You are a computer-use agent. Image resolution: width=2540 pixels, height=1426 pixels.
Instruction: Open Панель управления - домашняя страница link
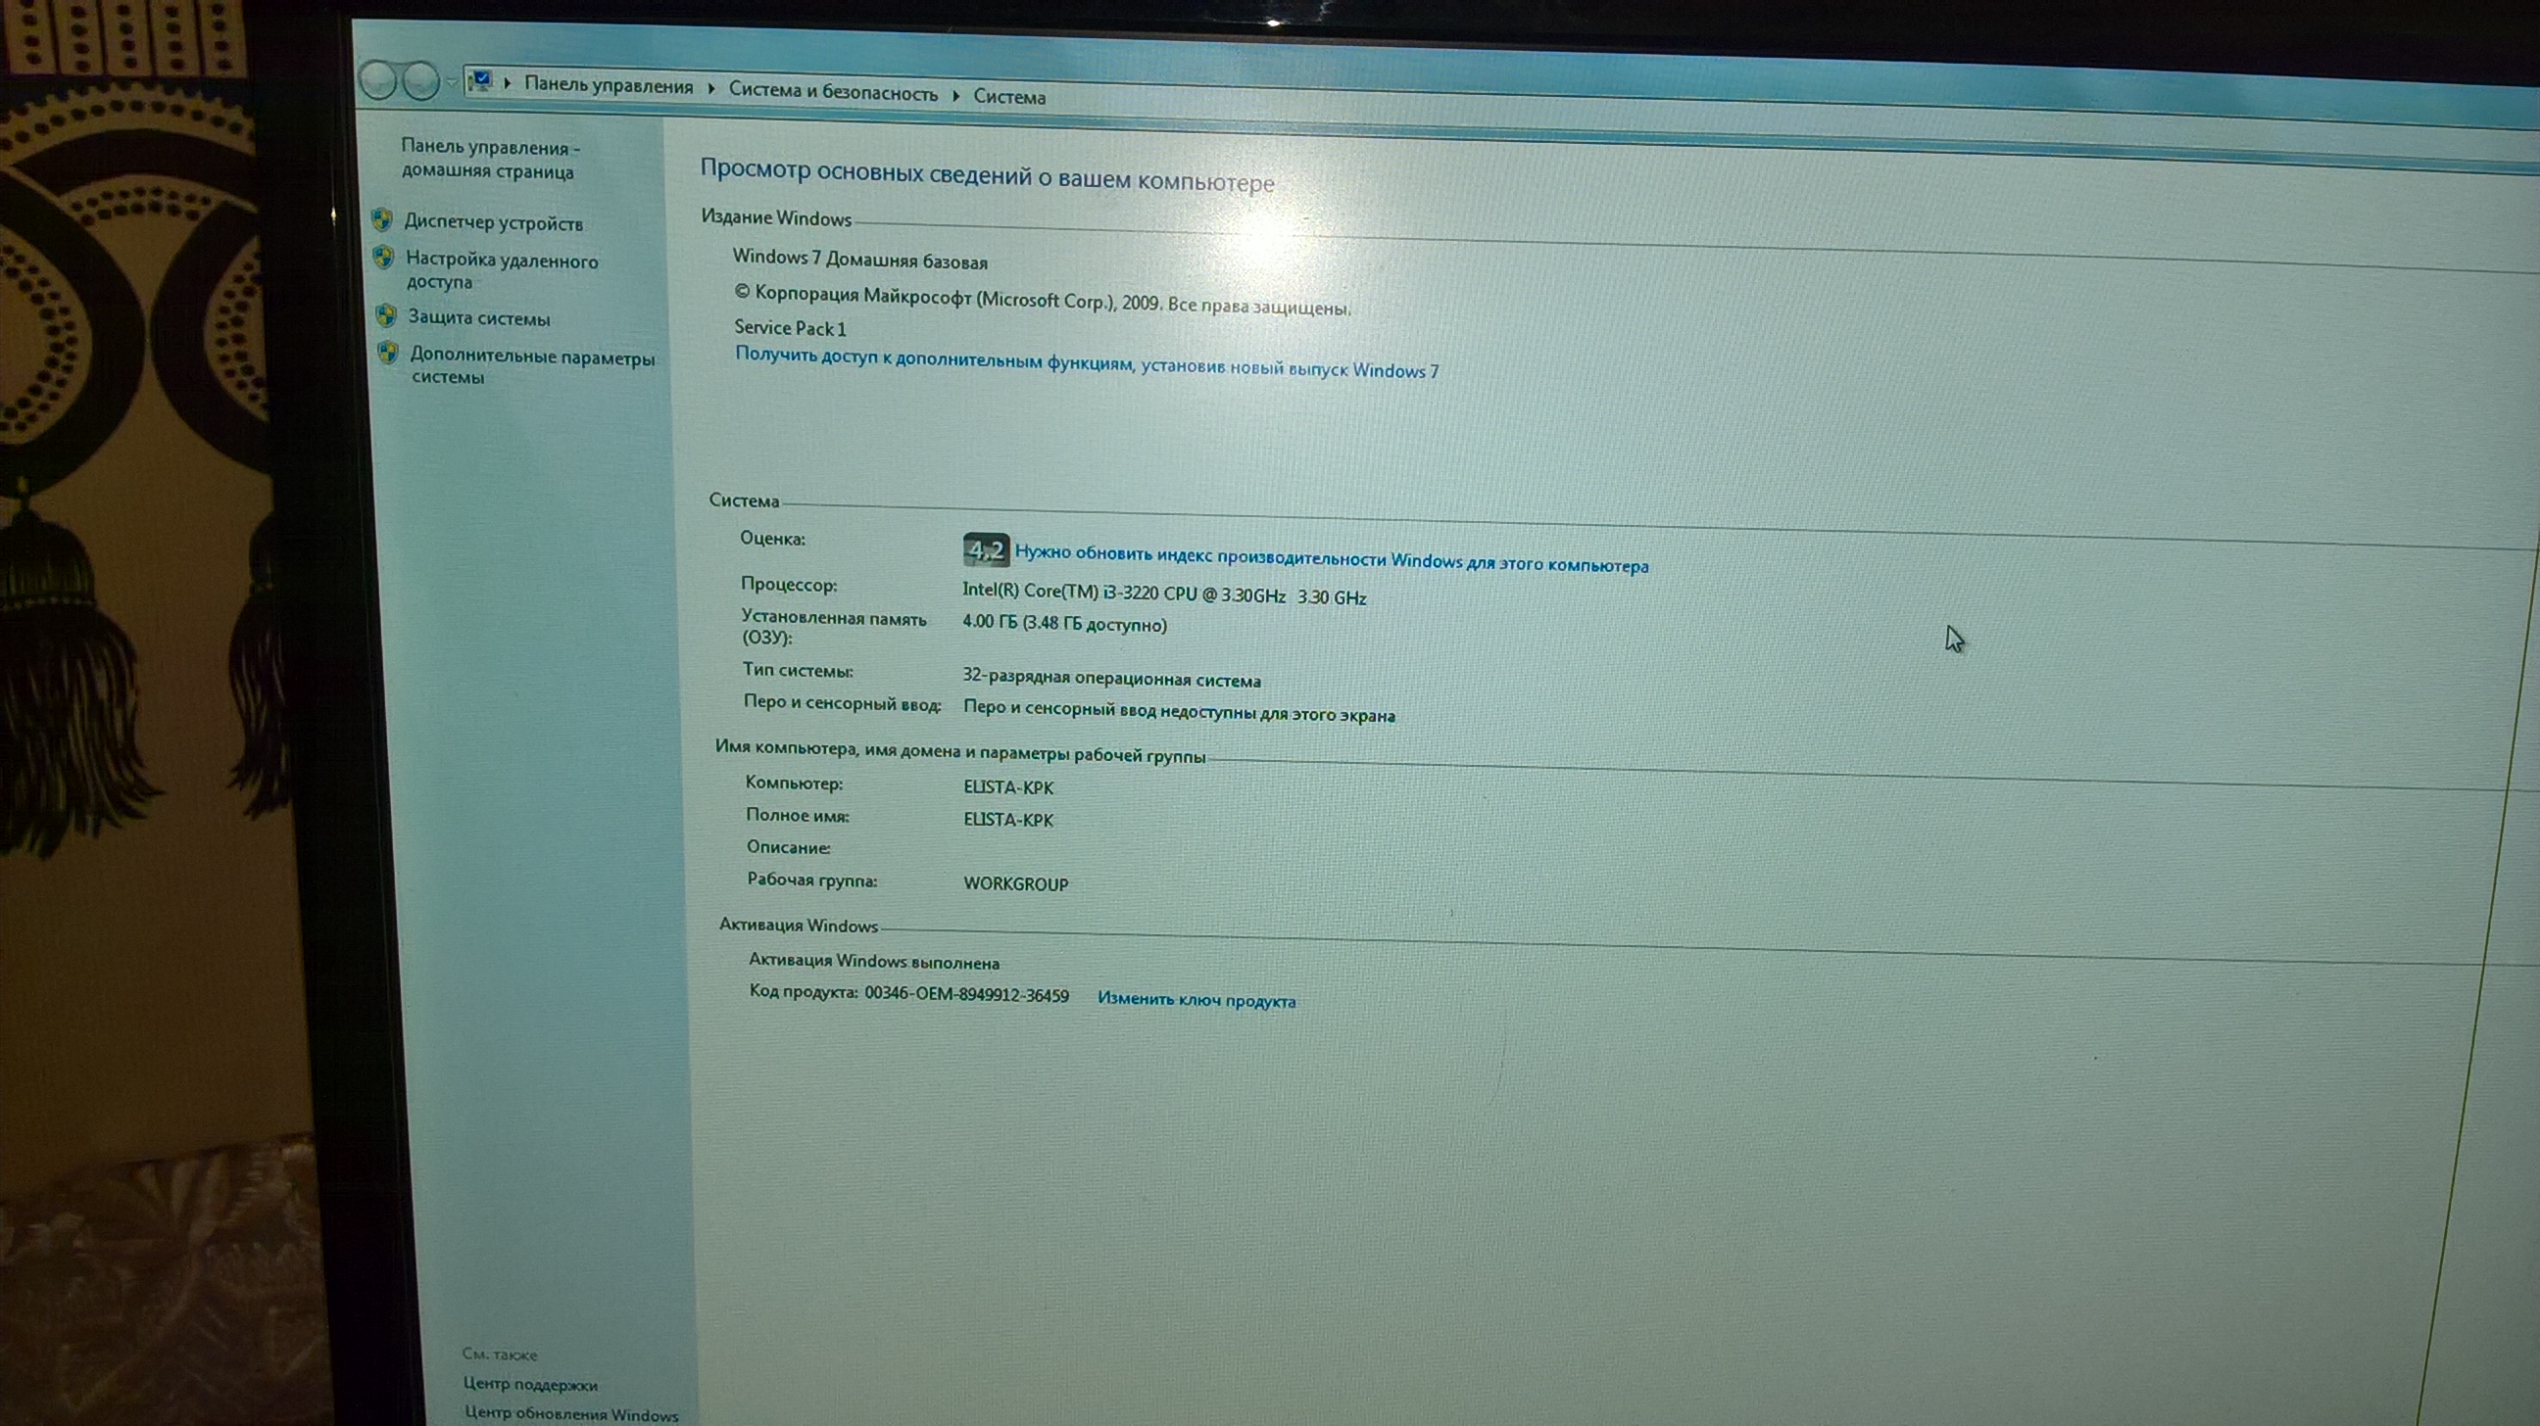tap(490, 159)
